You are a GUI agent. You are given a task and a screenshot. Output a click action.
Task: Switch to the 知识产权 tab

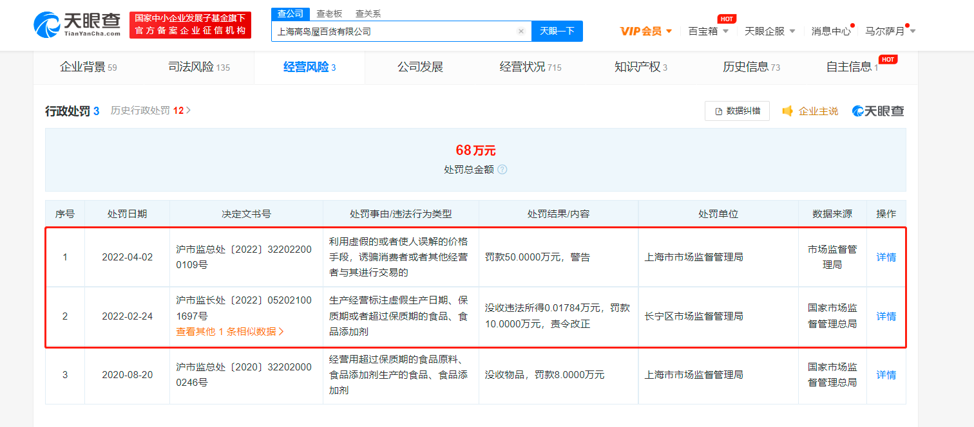click(641, 67)
